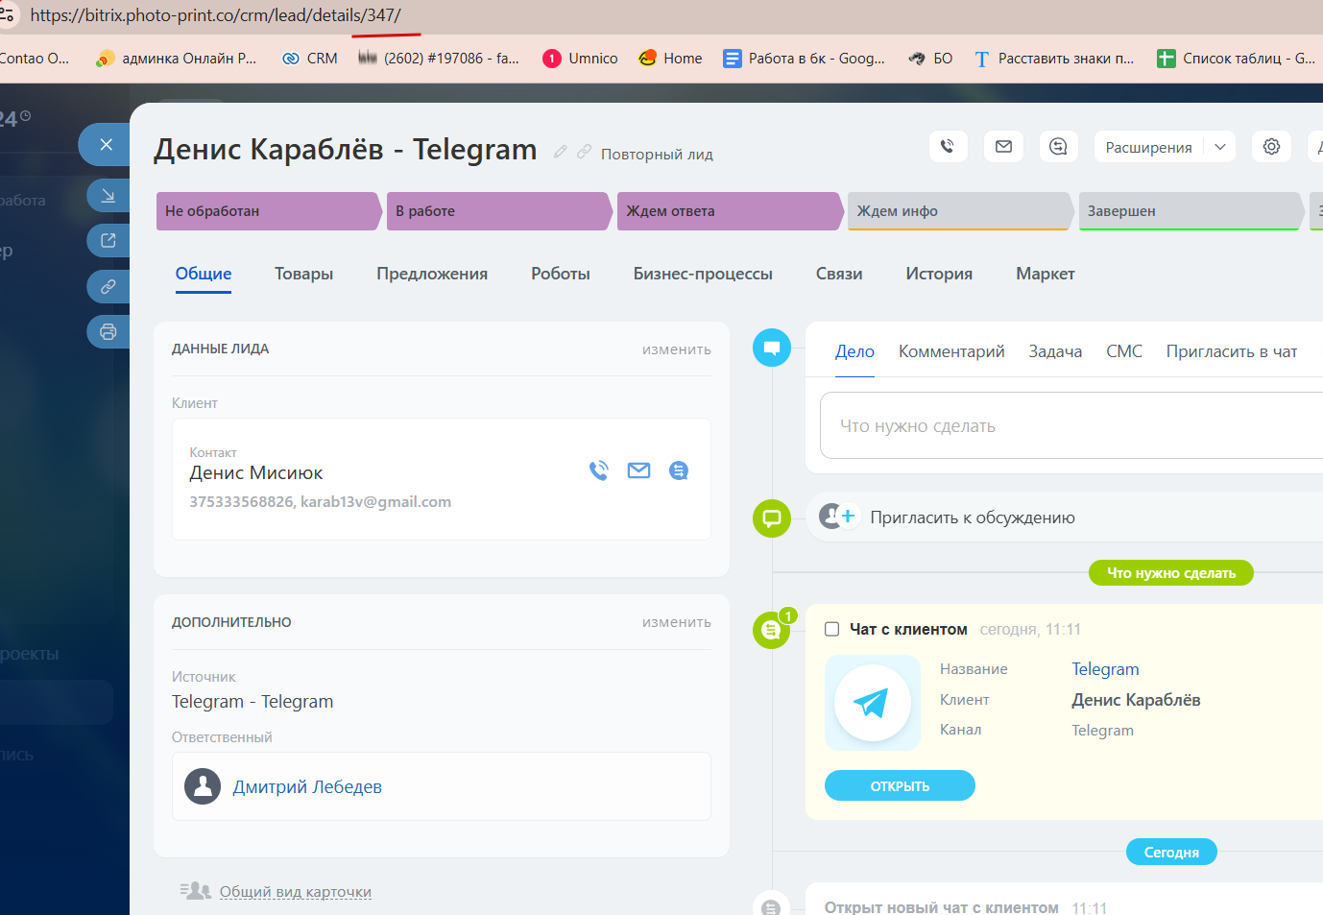The width and height of the screenshot is (1323, 915).
Task: Click изменить in ДОПОЛНИТЕЛЬНО section
Action: [677, 622]
